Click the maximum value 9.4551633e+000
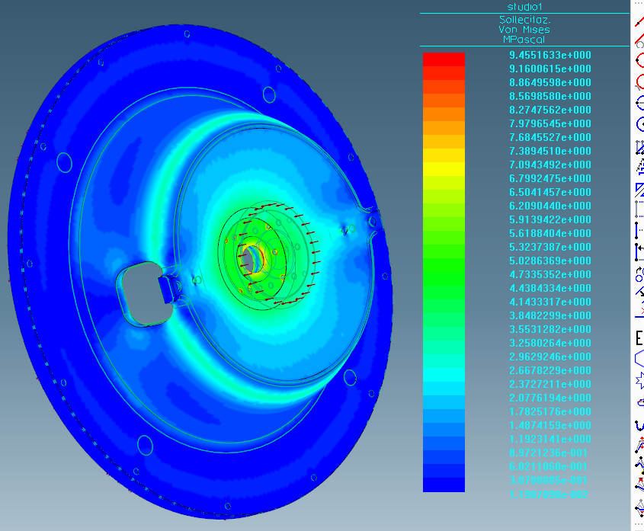The width and height of the screenshot is (644, 531). click(x=550, y=55)
